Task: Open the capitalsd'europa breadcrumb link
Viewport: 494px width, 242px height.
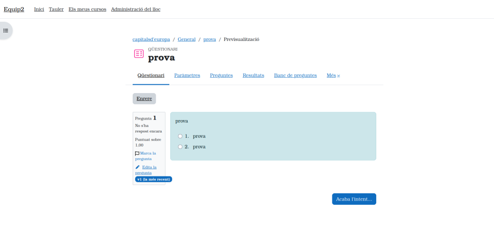Action: (151, 40)
